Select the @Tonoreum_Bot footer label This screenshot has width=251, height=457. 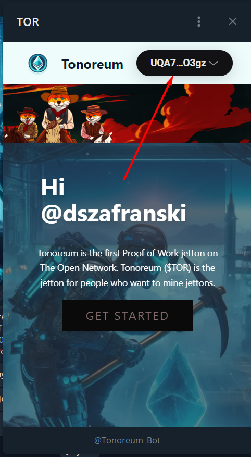[127, 440]
